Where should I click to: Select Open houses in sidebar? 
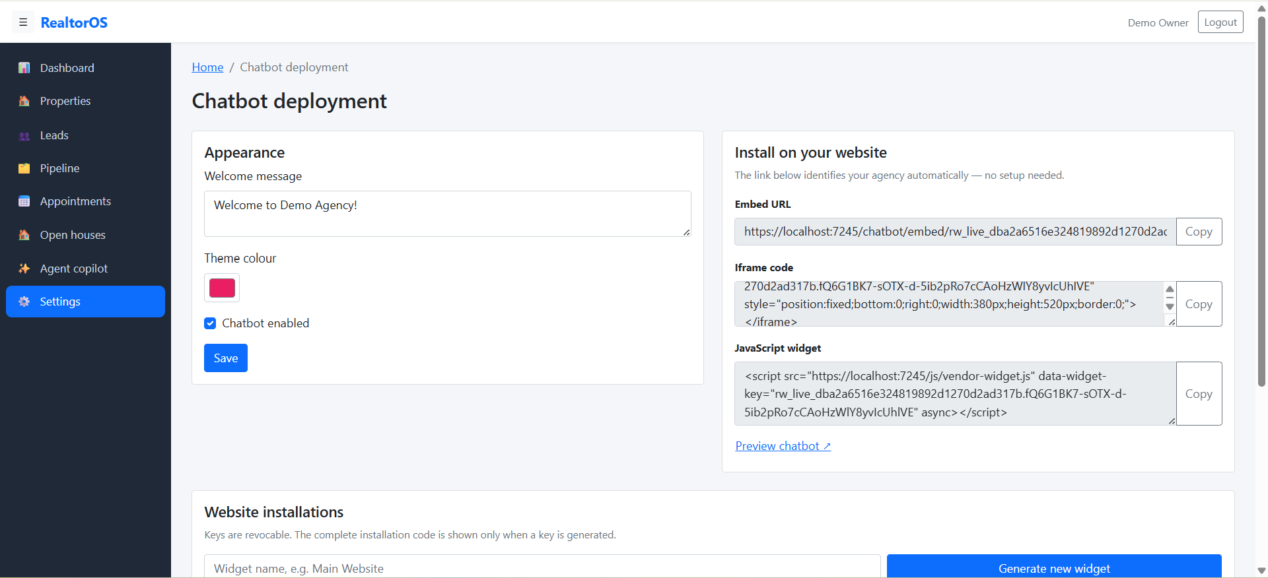tap(85, 235)
